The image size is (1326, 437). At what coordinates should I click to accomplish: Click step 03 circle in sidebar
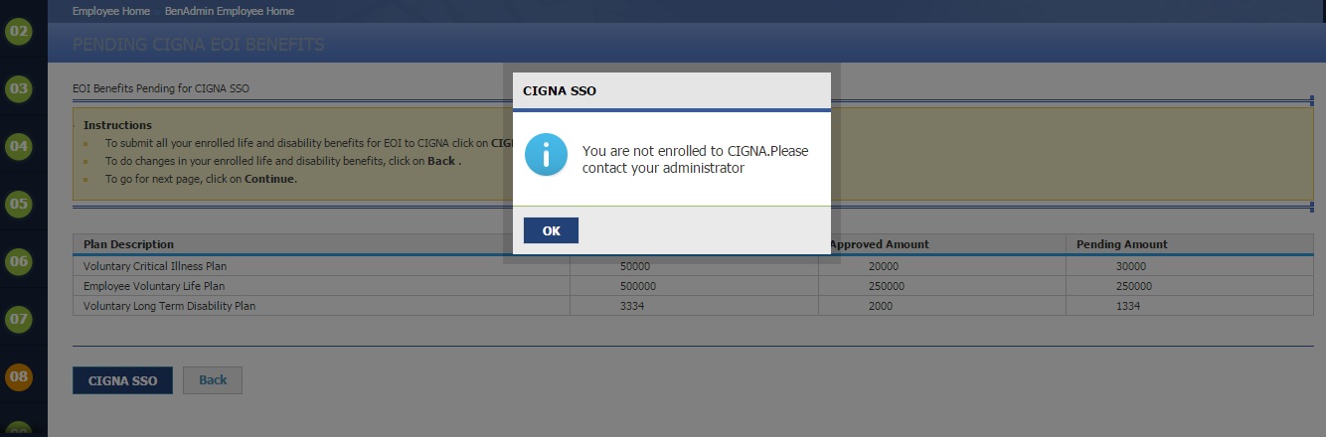pos(19,88)
